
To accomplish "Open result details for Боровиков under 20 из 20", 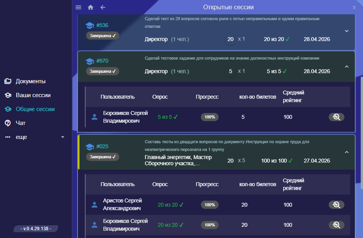I will [336, 225].
